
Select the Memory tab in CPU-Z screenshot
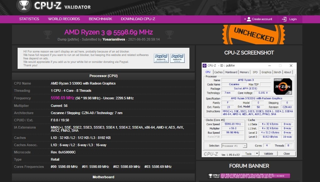click(244, 72)
